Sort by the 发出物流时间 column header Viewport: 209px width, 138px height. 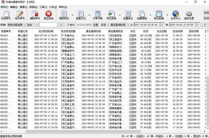(x=46, y=31)
